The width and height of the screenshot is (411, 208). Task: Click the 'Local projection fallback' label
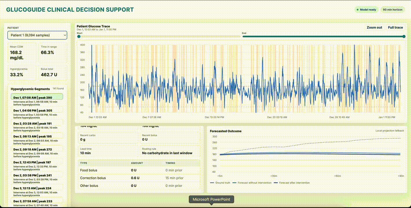390,131
